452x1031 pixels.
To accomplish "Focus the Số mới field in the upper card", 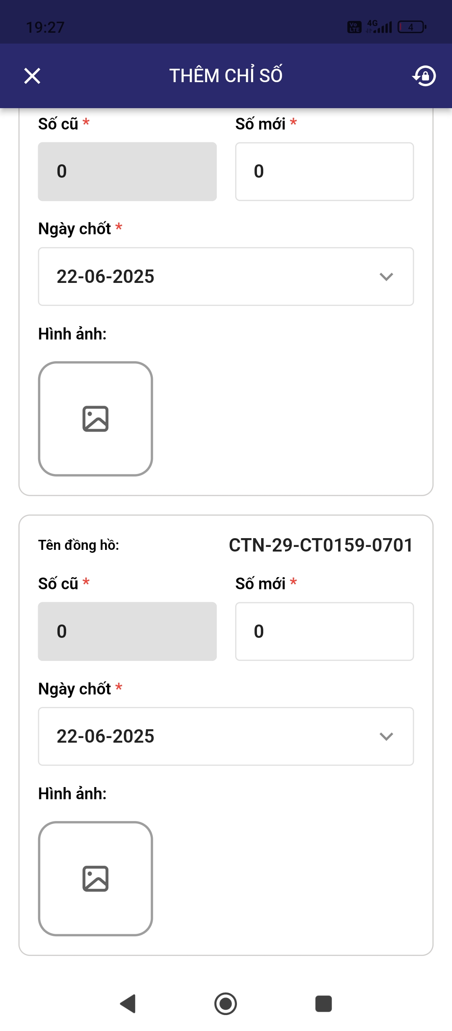I will 324,171.
